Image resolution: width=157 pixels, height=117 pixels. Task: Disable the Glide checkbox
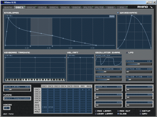pos(118,114)
